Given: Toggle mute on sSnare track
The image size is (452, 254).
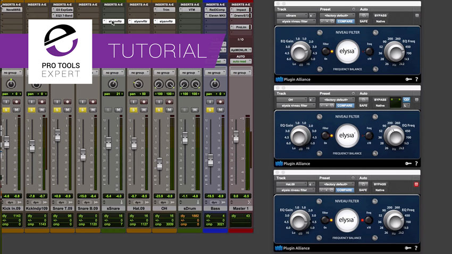Looking at the screenshot, I should (x=118, y=109).
